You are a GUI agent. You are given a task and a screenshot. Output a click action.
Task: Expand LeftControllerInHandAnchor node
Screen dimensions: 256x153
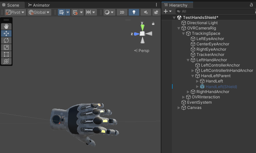192,71
